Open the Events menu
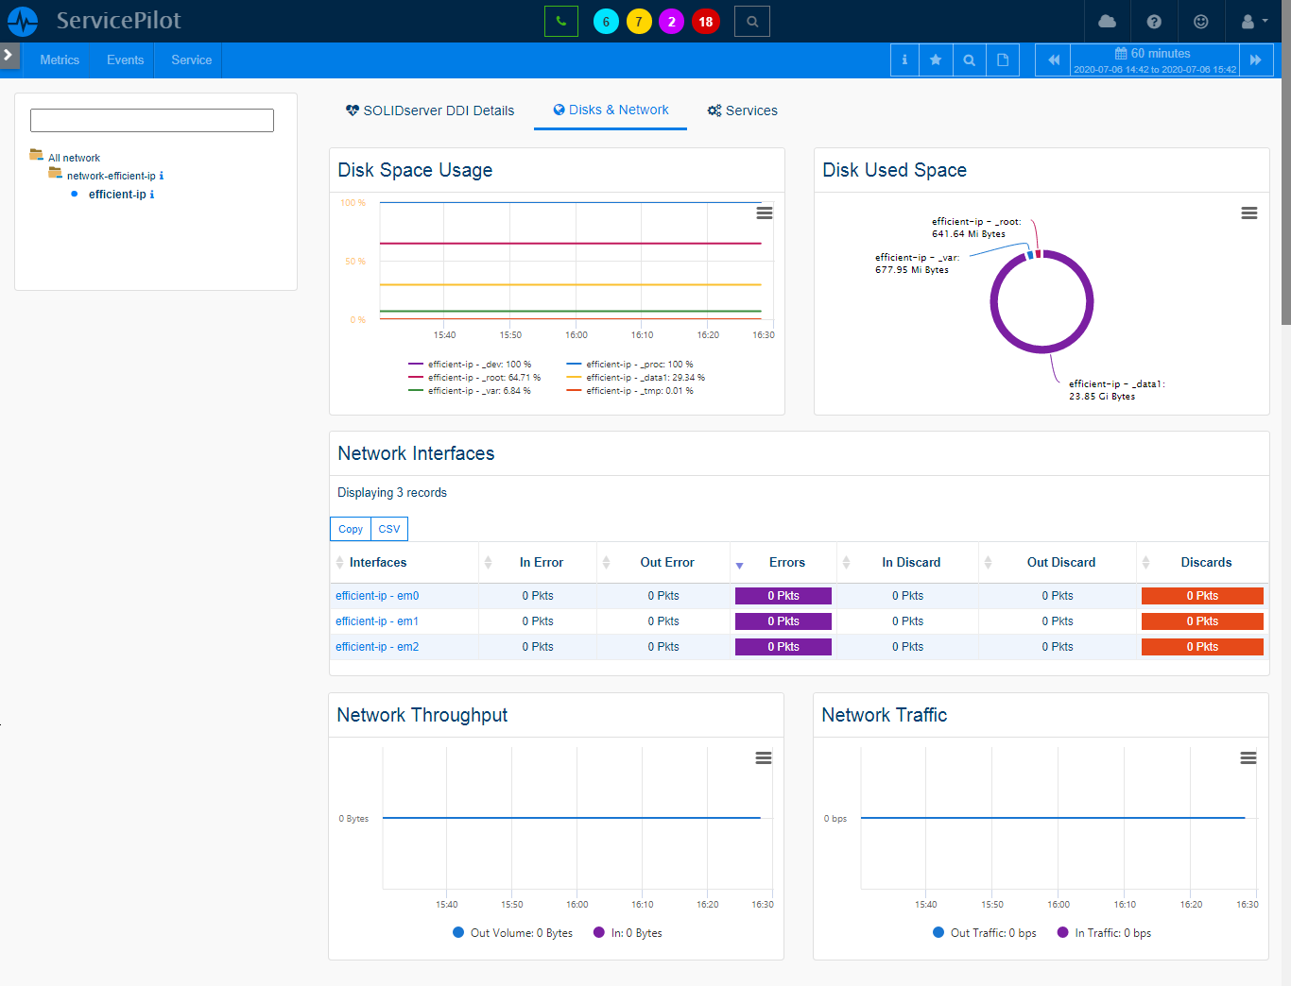 [x=125, y=60]
